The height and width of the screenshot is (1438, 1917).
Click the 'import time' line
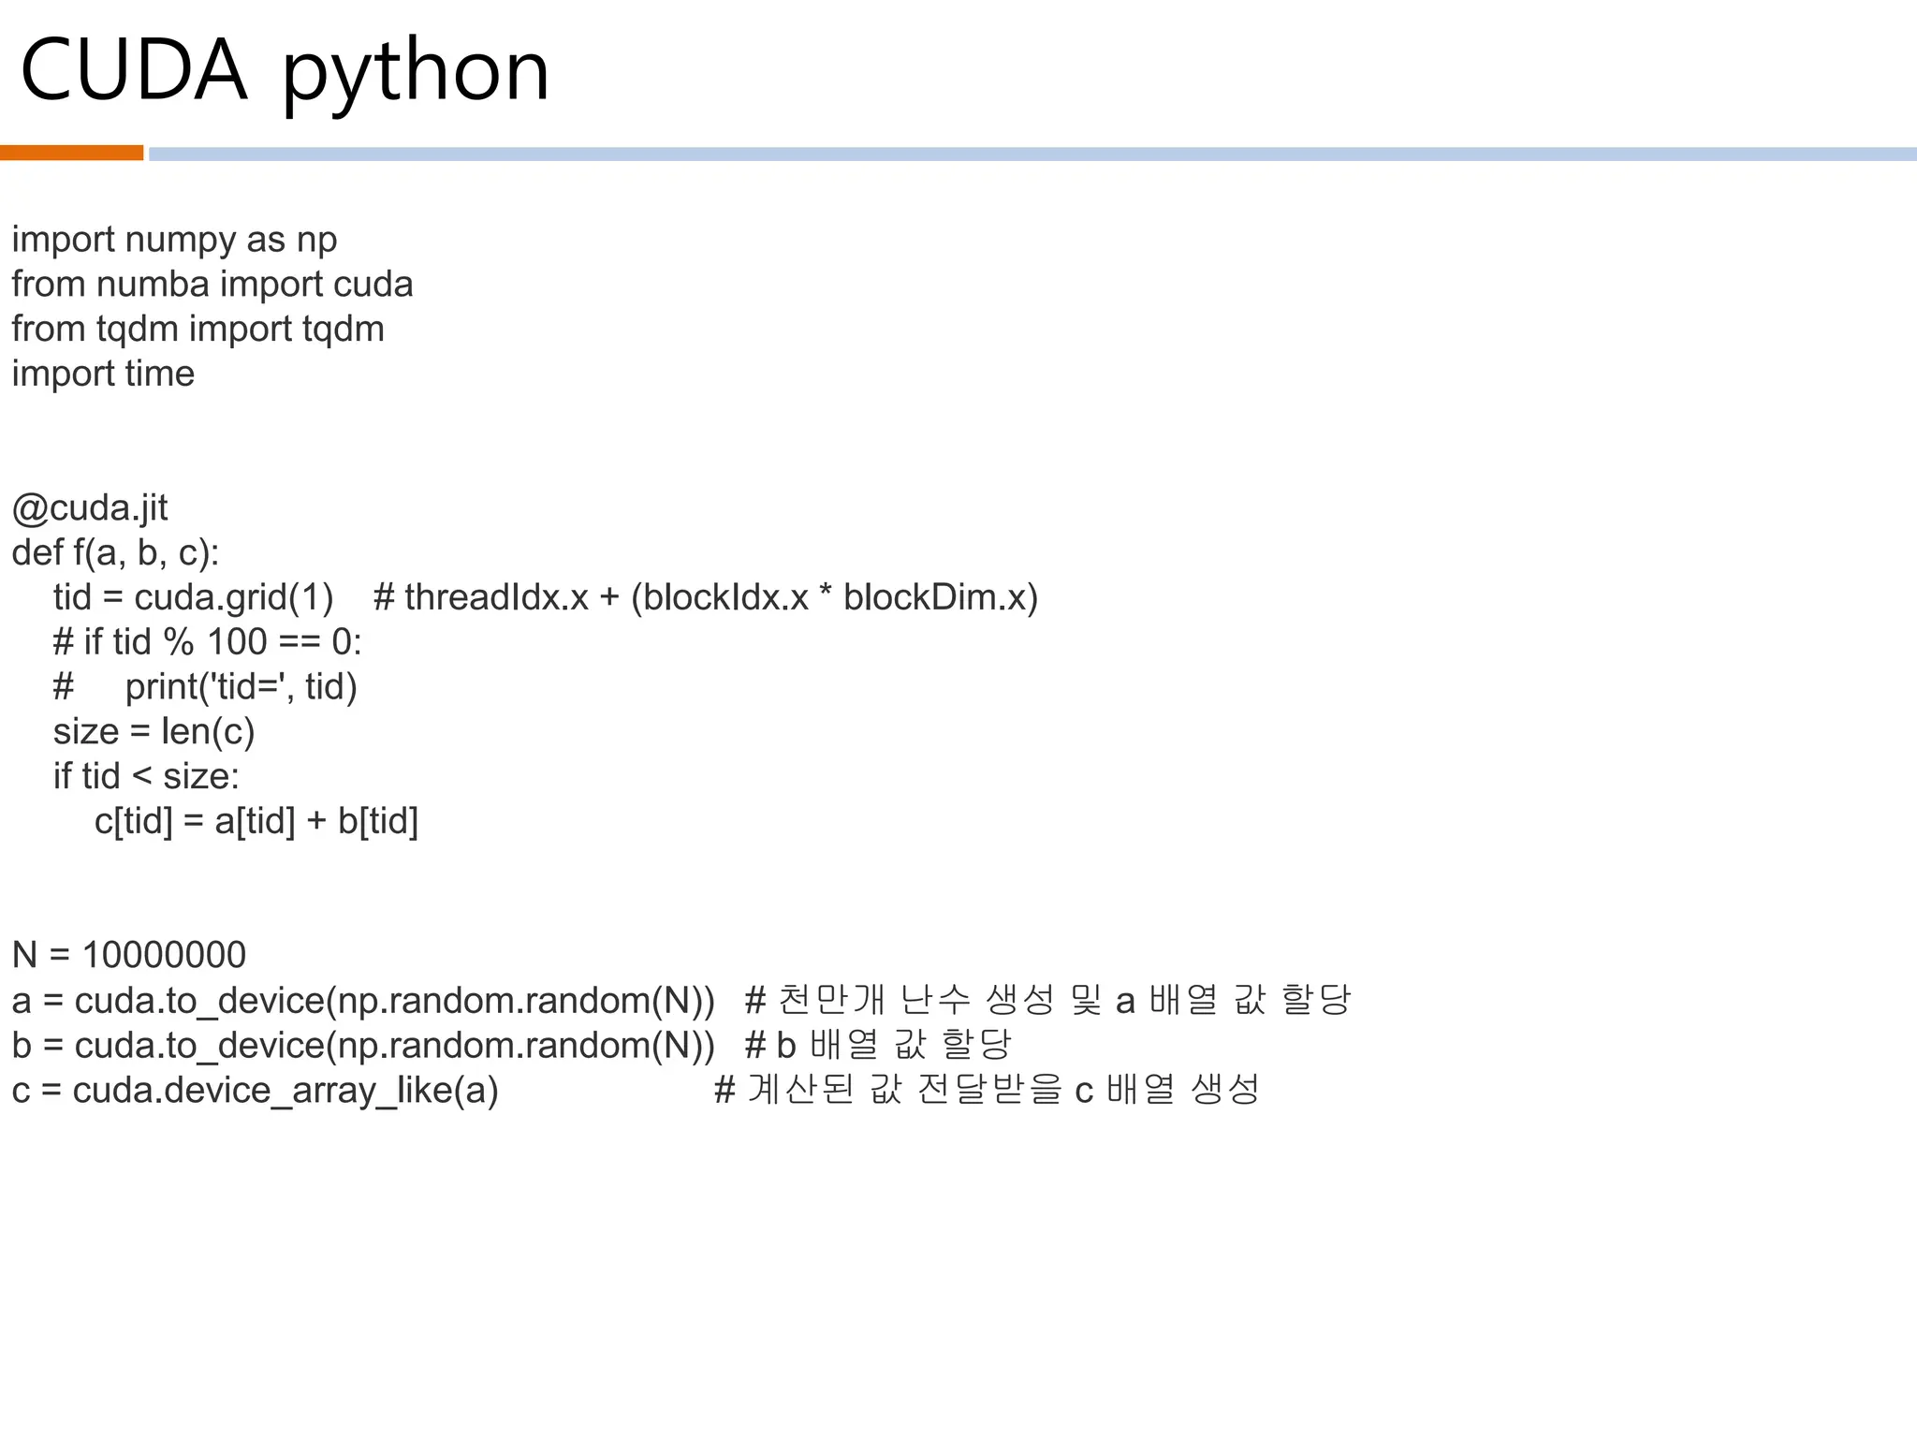tap(103, 374)
